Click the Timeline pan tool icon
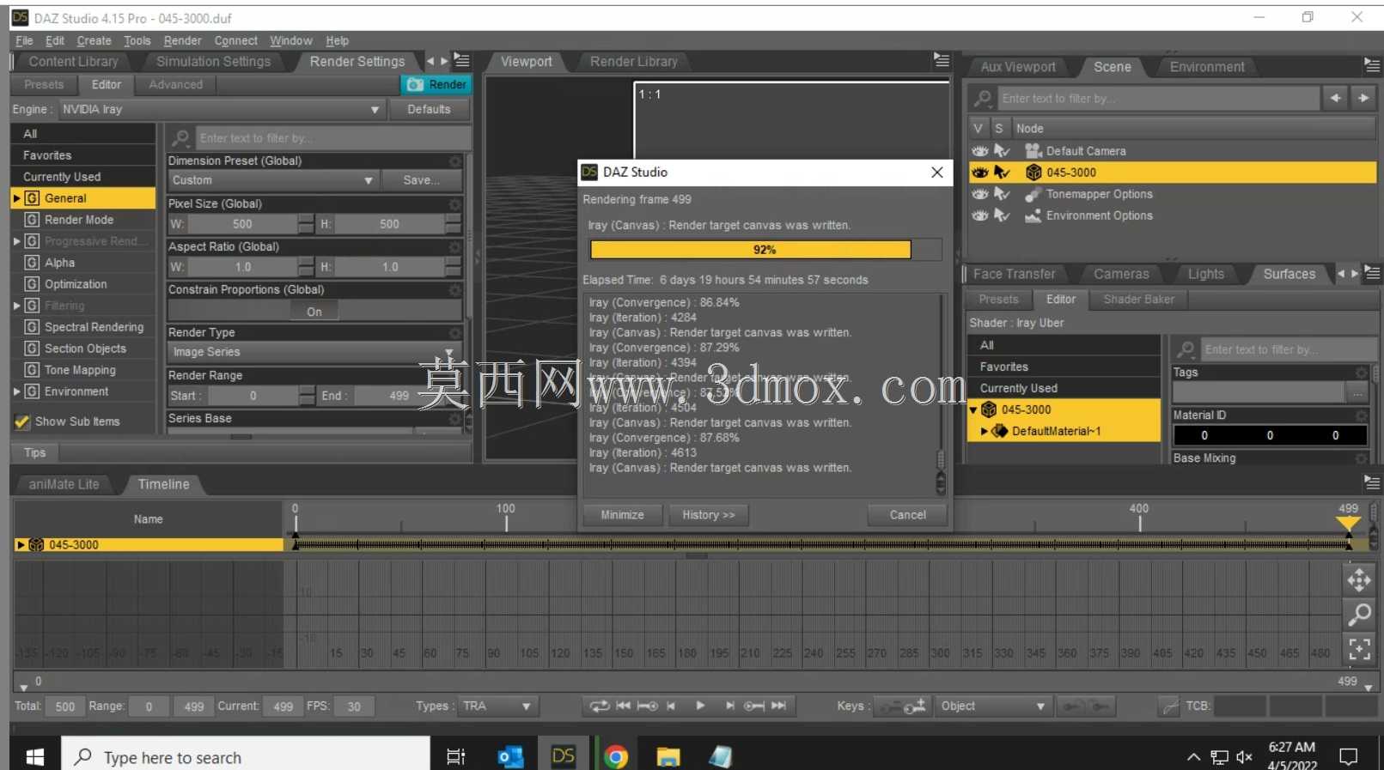The width and height of the screenshot is (1384, 770). tap(1359, 581)
